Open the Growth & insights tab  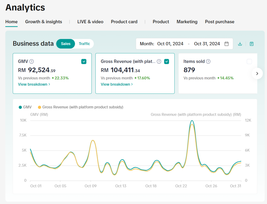tap(44, 22)
